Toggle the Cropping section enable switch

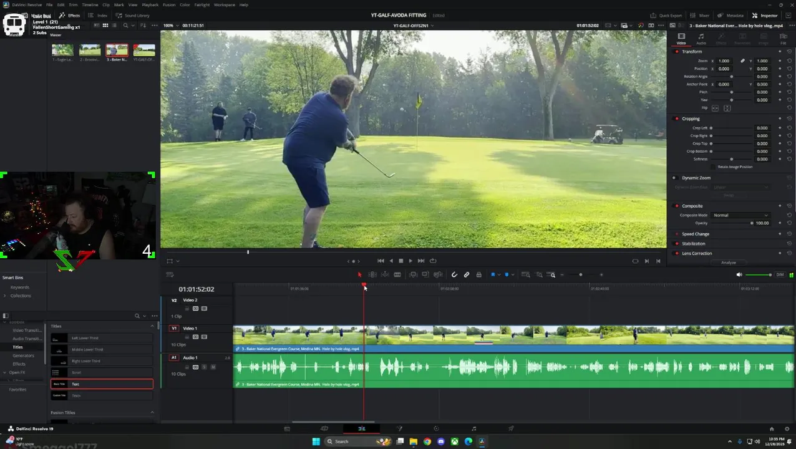point(677,118)
